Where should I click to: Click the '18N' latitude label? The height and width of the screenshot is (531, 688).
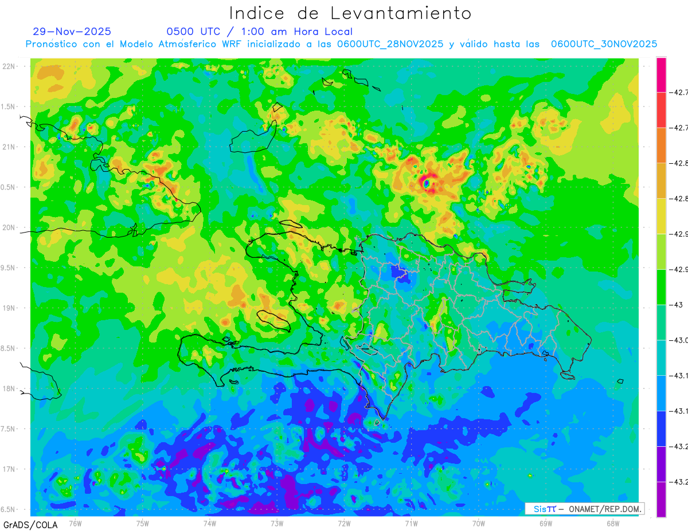[x=10, y=388]
